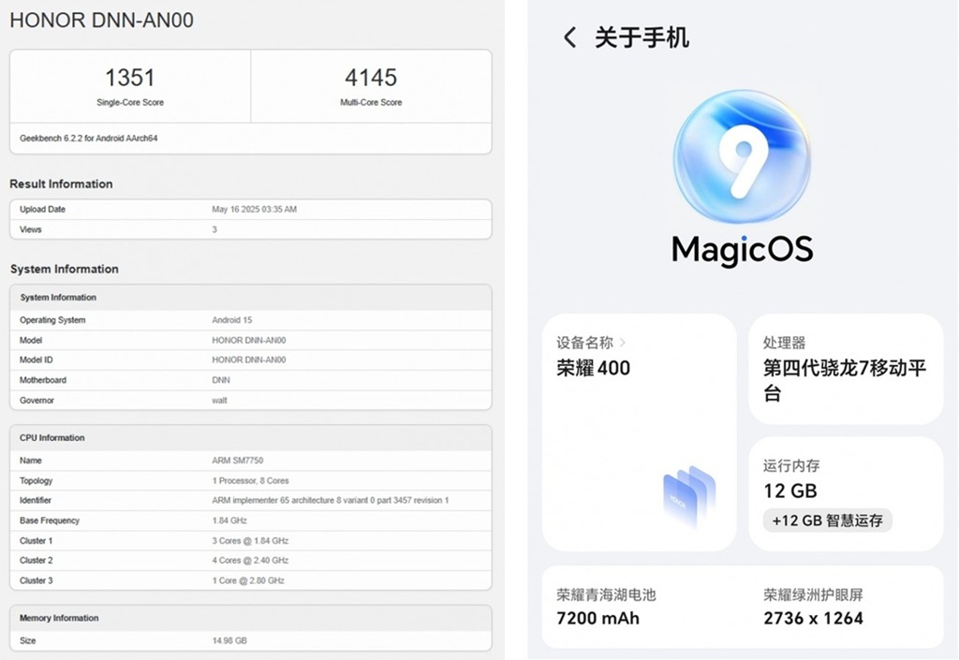The image size is (959, 660).
Task: Click the Multi-Core Score label
Action: tap(371, 103)
